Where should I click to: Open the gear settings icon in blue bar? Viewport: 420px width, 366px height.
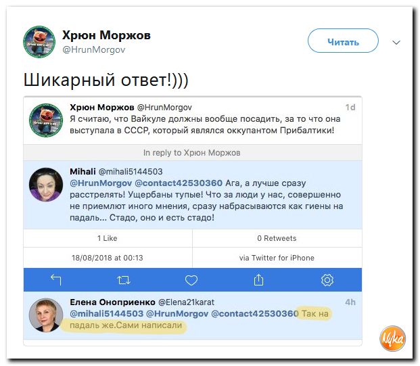327,280
